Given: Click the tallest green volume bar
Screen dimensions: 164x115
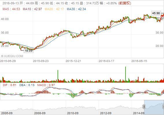Looking at the screenshot, I should 126,74.
